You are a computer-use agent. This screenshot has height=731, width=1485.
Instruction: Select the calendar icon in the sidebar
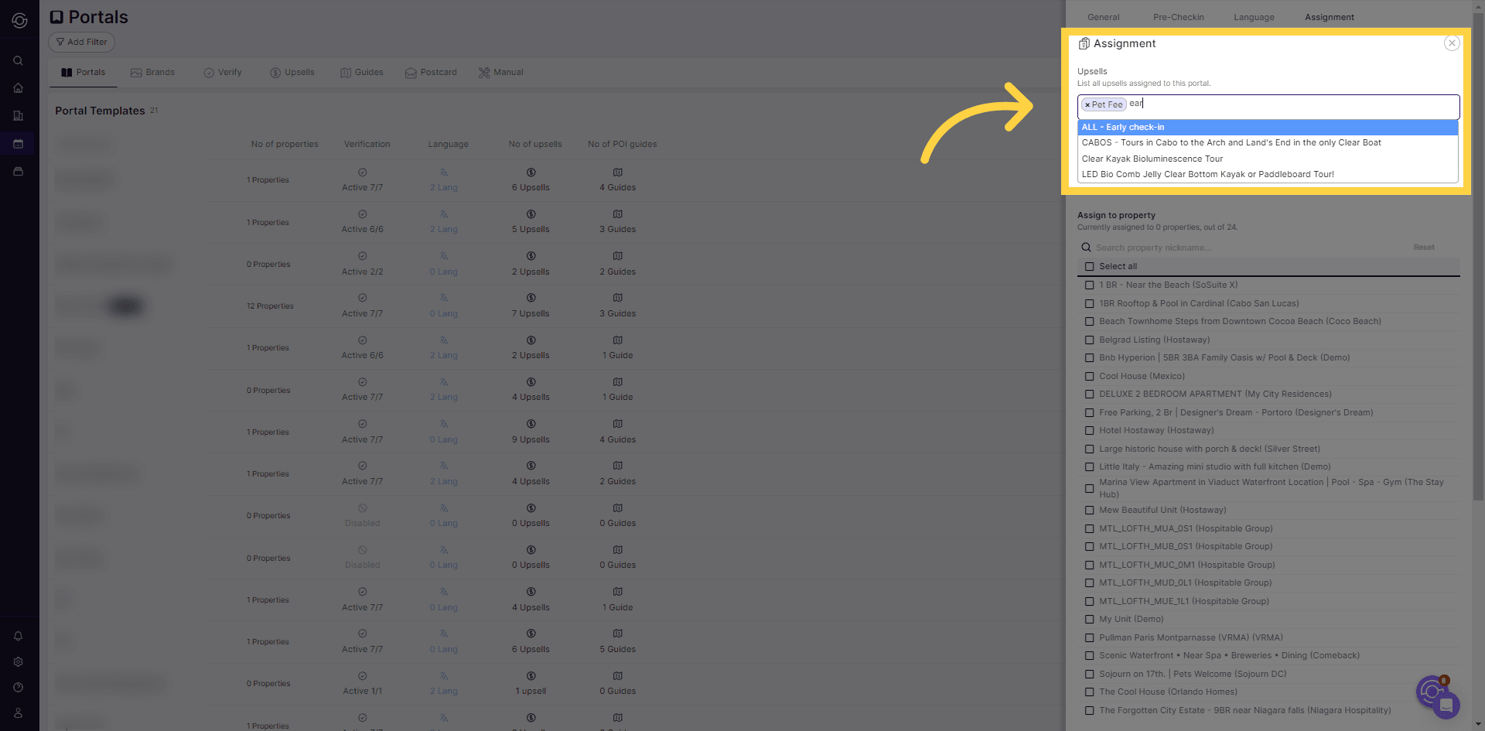click(18, 144)
